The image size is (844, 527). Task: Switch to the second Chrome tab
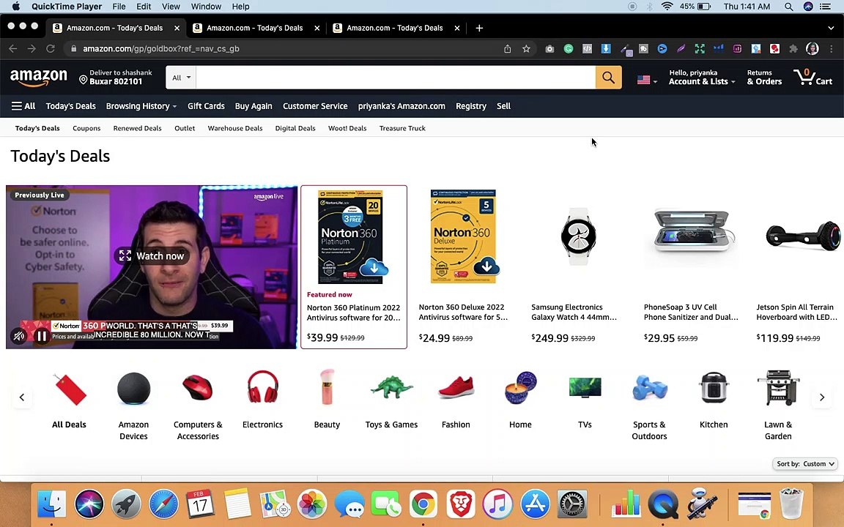(255, 28)
